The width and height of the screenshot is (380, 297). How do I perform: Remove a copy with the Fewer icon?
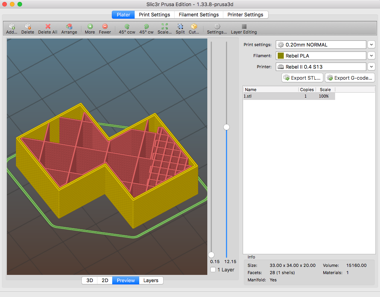[105, 27]
